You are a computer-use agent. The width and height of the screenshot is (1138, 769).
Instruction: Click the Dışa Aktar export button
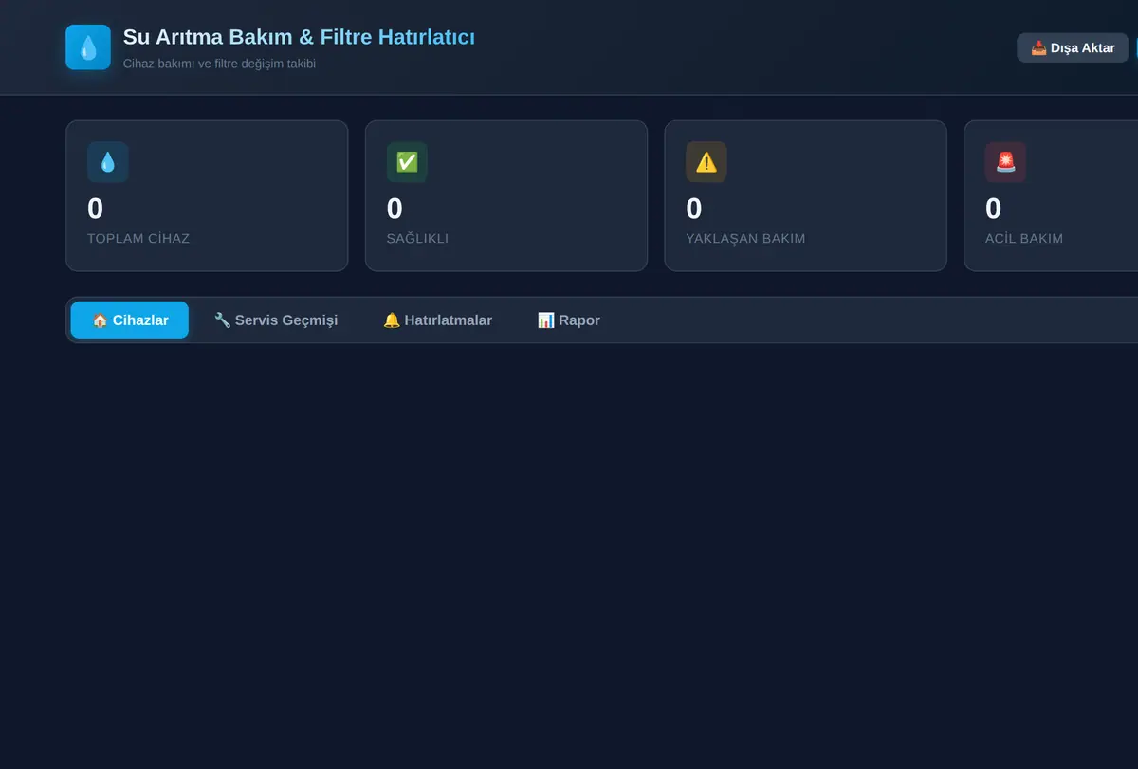1073,47
